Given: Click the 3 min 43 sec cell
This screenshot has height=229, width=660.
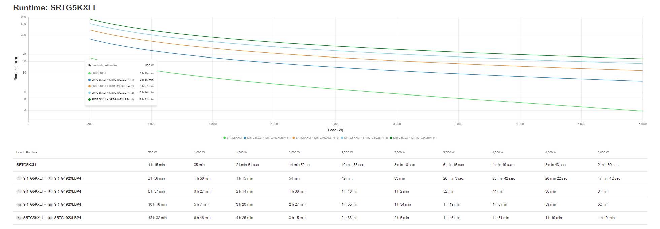Looking at the screenshot, I should click(555, 165).
